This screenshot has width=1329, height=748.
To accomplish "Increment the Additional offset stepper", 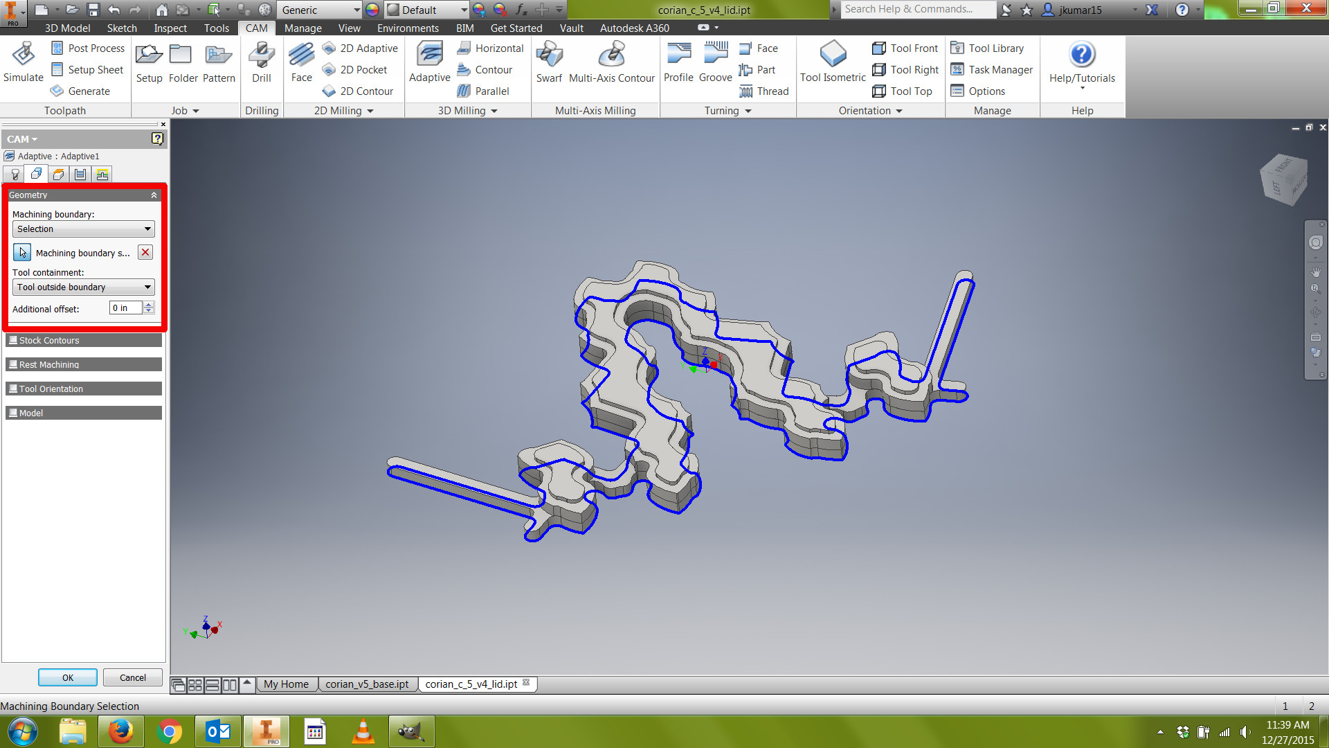I will click(x=149, y=305).
